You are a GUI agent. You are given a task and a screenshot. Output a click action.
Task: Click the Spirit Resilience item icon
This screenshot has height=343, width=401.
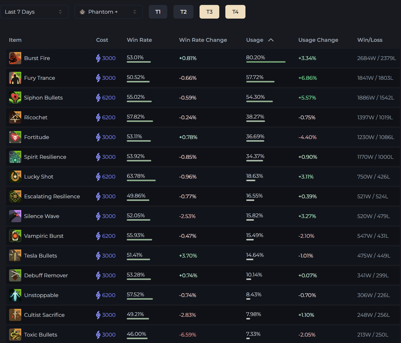(x=15, y=157)
